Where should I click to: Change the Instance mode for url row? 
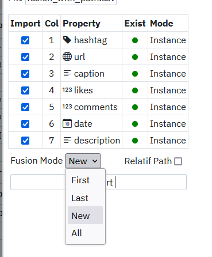(168, 57)
